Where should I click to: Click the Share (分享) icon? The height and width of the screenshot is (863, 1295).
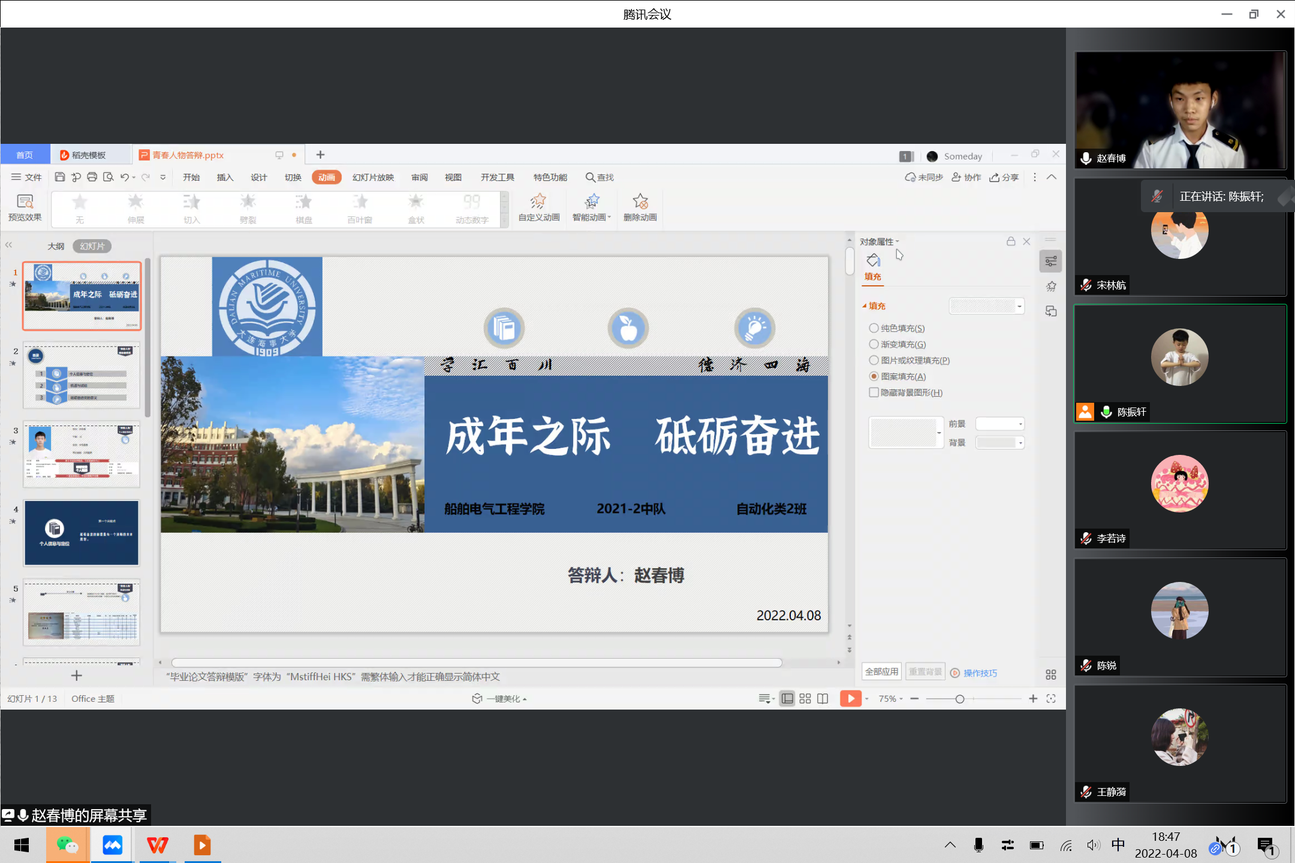tap(1004, 177)
